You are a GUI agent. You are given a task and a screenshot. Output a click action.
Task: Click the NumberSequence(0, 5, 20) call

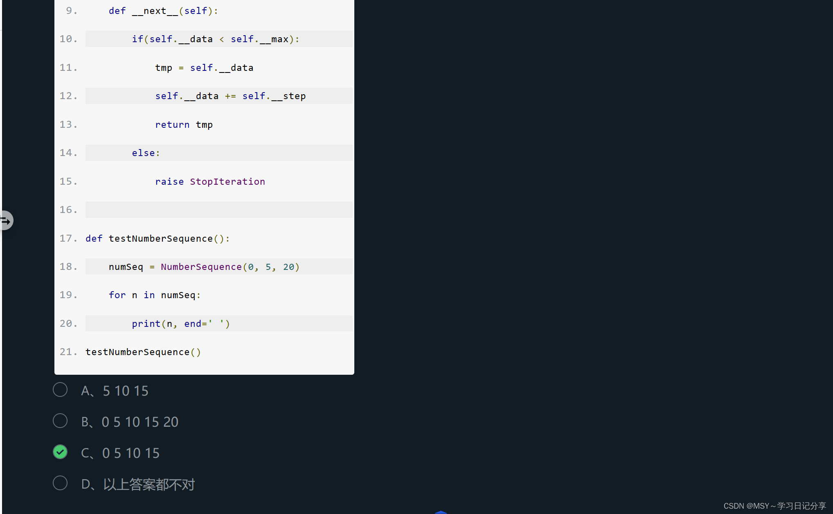click(230, 267)
